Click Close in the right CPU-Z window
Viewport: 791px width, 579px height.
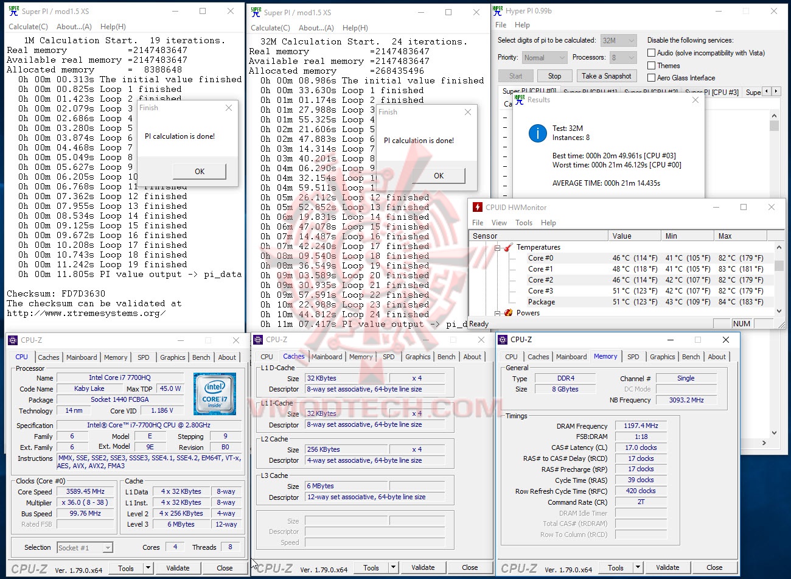[714, 567]
